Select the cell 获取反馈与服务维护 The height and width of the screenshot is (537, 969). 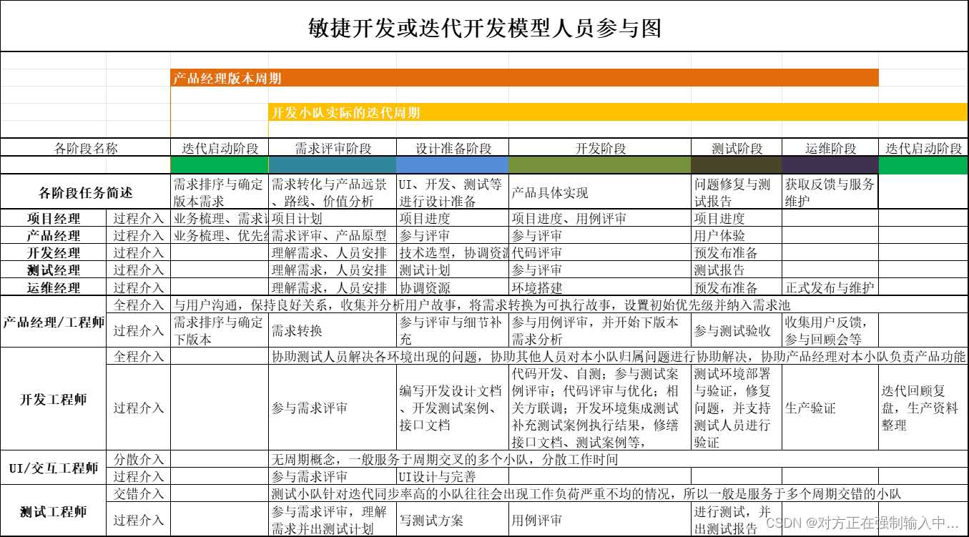[830, 192]
